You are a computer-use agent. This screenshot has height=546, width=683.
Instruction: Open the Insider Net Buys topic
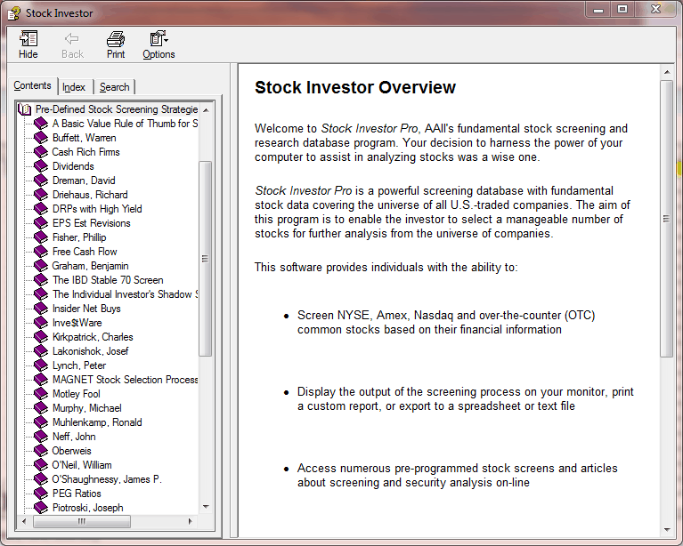pos(86,309)
